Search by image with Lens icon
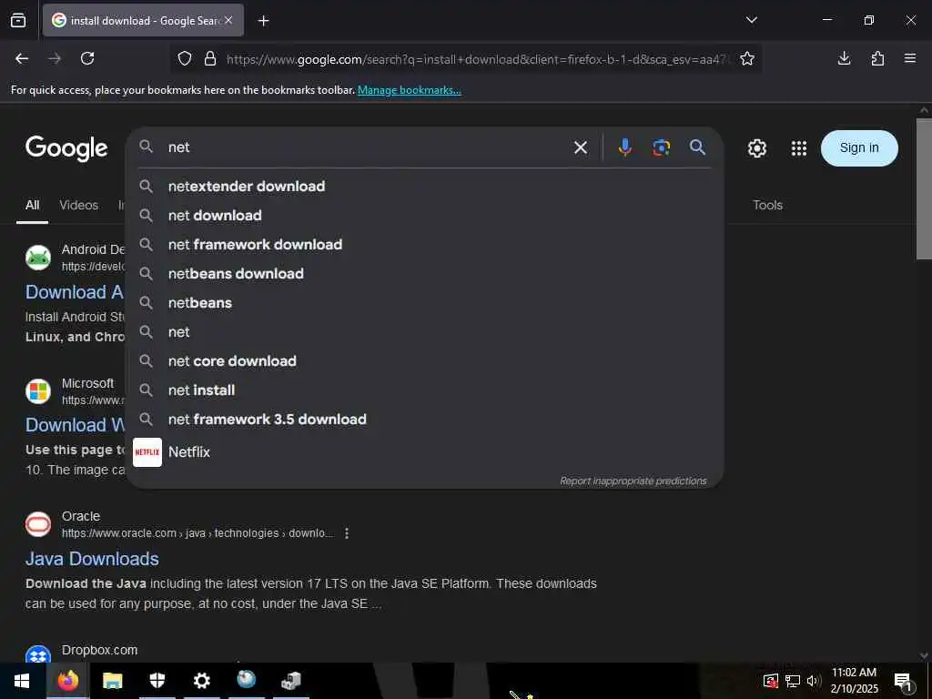This screenshot has height=699, width=932. pos(661,147)
